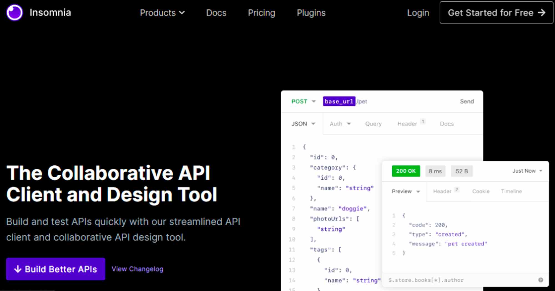
Task: Click the 52 B response size badge
Action: tap(462, 171)
